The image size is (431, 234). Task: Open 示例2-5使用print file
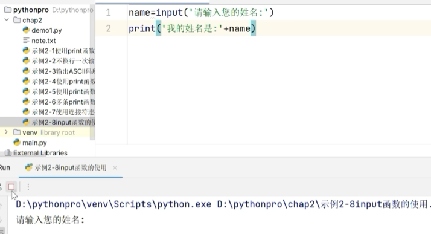pyautogui.click(x=63, y=92)
